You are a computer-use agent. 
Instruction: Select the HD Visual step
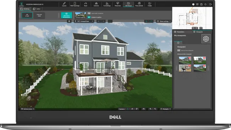tap(128, 4)
